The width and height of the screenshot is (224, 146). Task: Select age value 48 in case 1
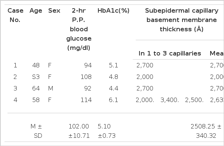tap(36, 65)
